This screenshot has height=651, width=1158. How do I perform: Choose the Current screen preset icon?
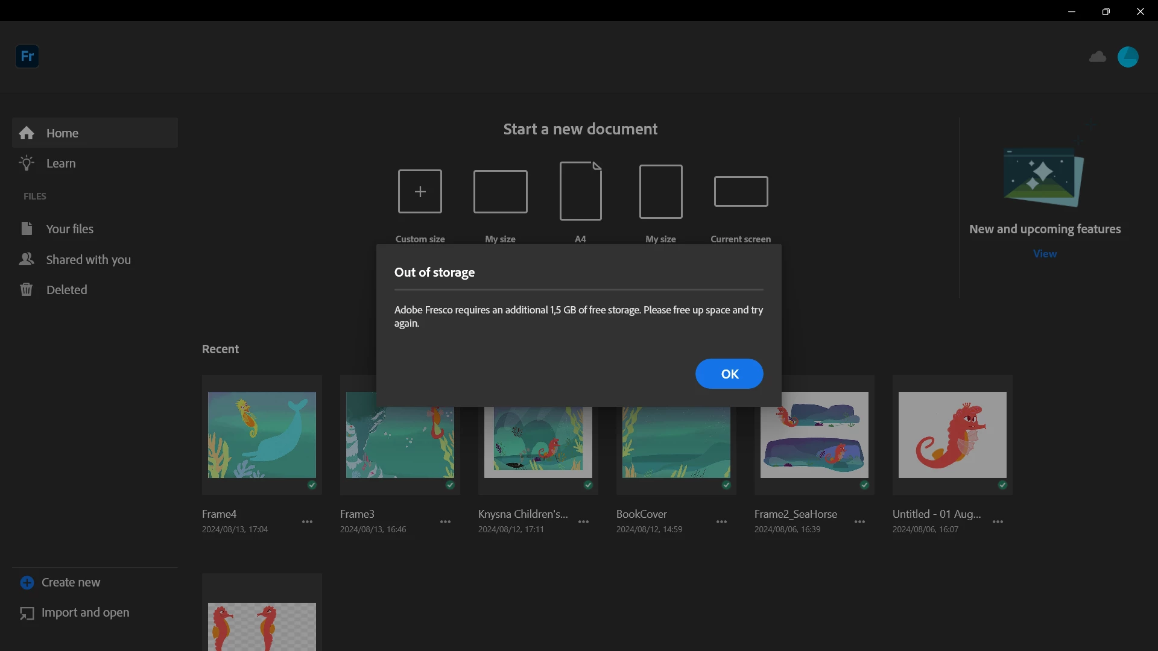click(x=741, y=191)
